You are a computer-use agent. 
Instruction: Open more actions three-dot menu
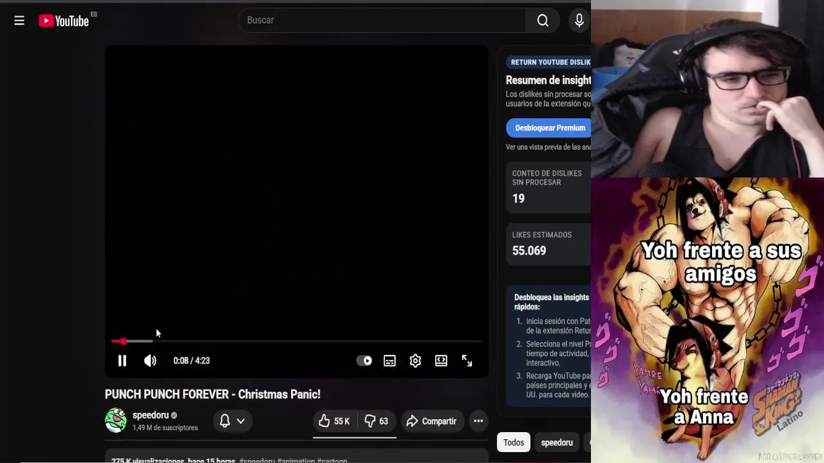tap(478, 421)
